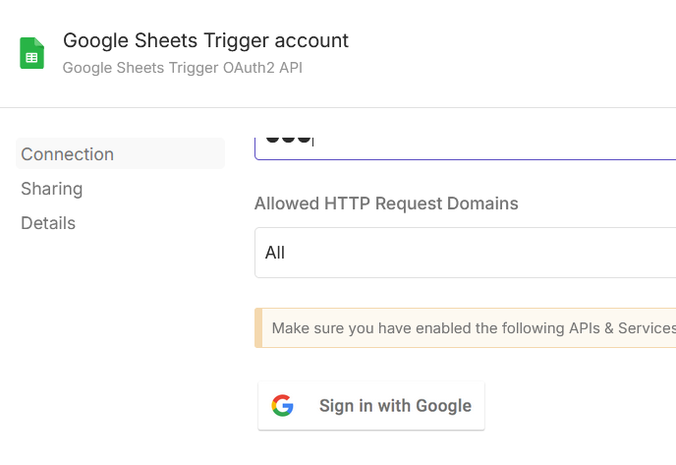The height and width of the screenshot is (465, 676).
Task: Click the word 'Connection' in left menu
Action: click(67, 154)
